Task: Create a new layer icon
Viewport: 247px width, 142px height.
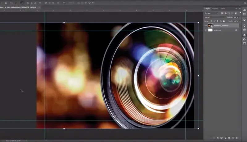Action: click(233, 138)
